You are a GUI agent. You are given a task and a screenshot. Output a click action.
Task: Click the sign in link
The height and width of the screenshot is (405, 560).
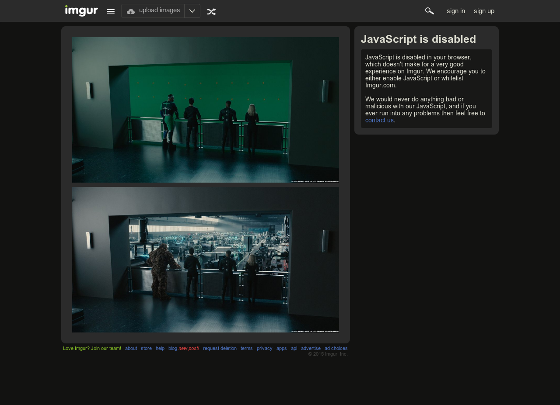tap(456, 11)
